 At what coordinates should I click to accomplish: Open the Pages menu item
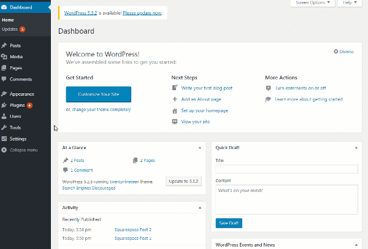tap(16, 68)
